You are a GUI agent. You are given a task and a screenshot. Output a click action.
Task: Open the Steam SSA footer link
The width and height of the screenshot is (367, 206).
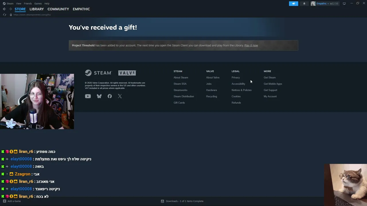(180, 84)
